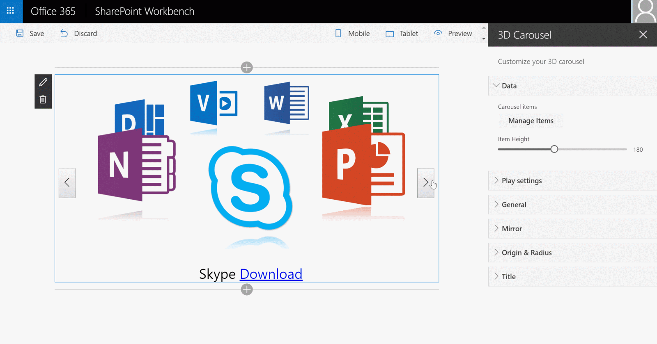Open the Skype Download link
The image size is (657, 344).
pyautogui.click(x=271, y=274)
